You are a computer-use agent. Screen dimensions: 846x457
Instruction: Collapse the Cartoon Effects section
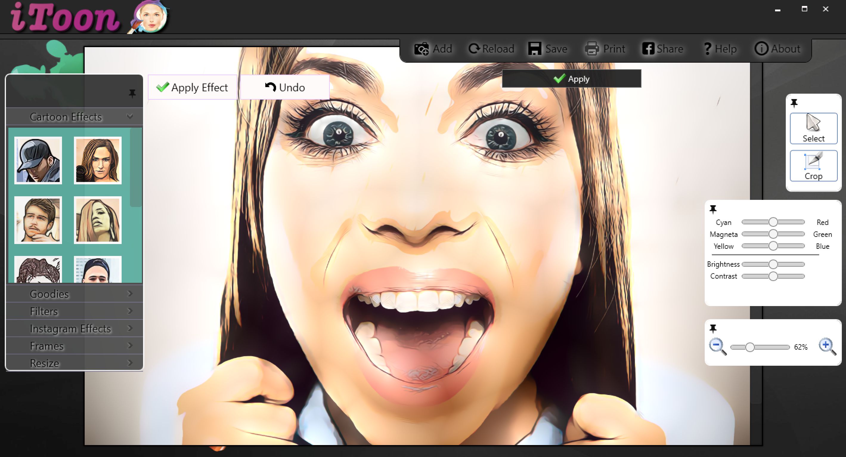coord(75,117)
